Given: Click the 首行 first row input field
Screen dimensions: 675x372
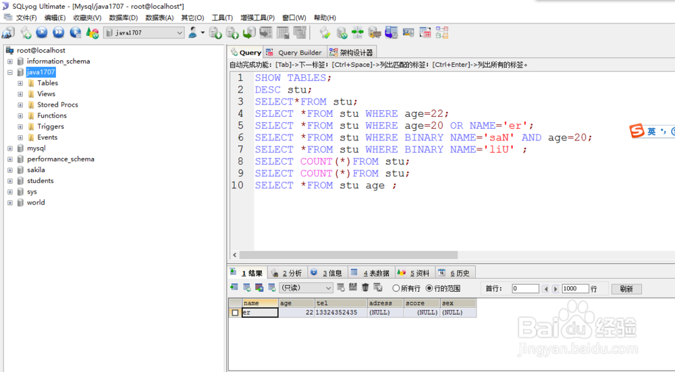Looking at the screenshot, I should pyautogui.click(x=525, y=288).
